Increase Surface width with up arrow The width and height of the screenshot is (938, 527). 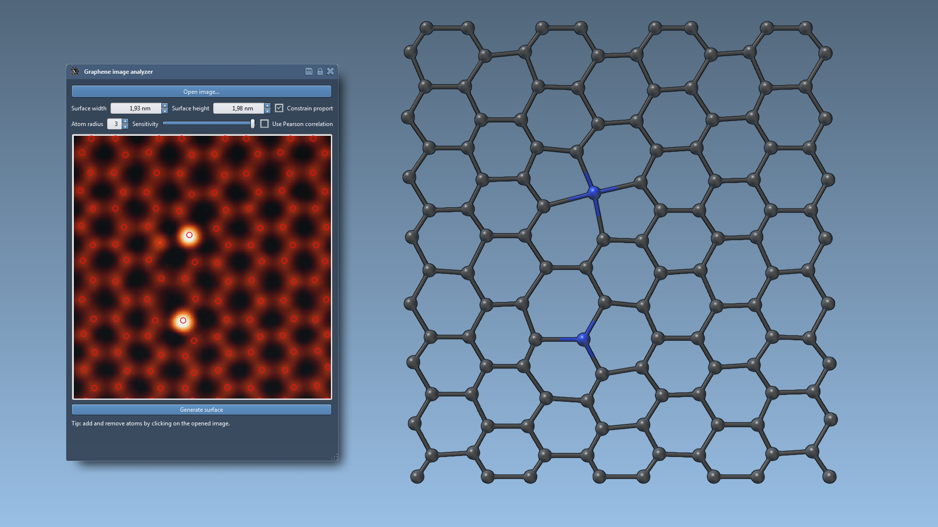click(165, 105)
